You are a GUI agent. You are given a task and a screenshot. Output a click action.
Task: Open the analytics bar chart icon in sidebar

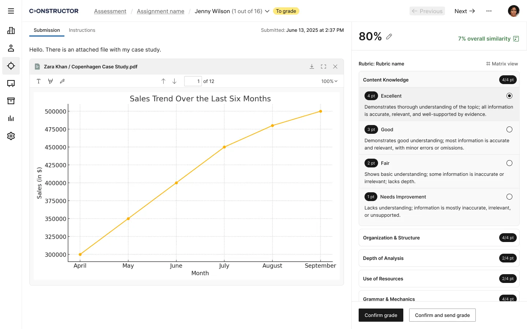click(11, 118)
